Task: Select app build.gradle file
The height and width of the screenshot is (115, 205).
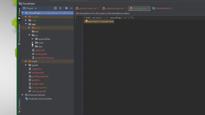Action: (41, 54)
